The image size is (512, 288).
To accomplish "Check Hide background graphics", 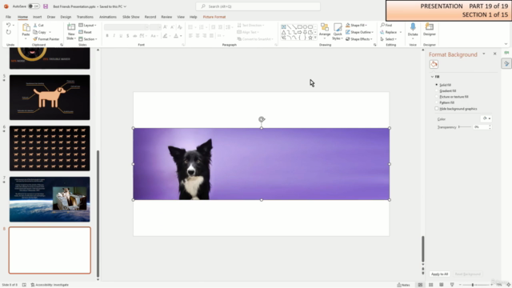I will pos(436,109).
